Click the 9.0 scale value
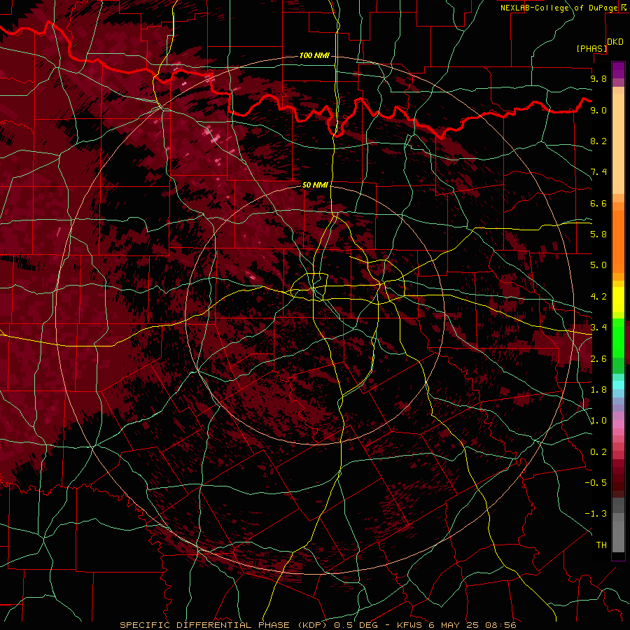The width and height of the screenshot is (630, 630). coord(598,110)
